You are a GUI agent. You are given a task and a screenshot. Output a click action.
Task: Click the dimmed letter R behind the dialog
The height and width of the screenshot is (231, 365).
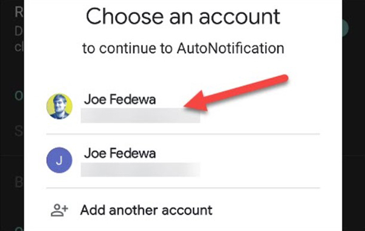point(19,12)
